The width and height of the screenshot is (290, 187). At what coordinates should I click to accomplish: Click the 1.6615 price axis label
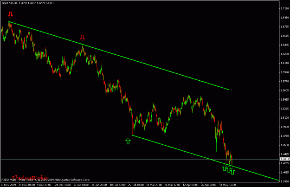[x=284, y=36]
